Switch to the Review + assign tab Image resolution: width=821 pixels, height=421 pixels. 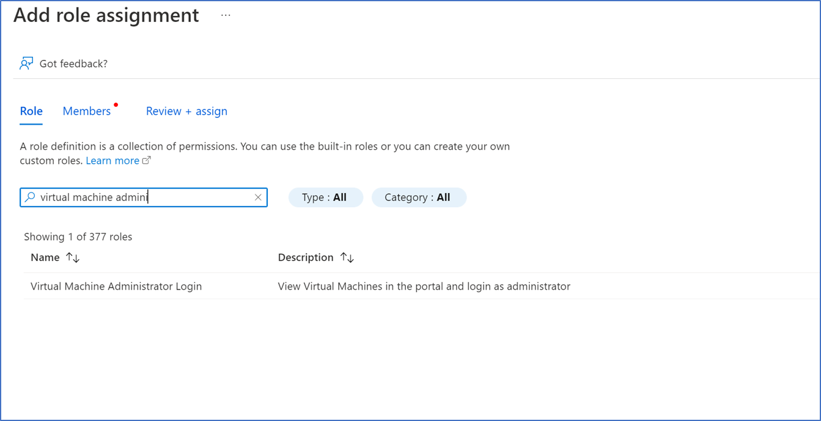point(186,111)
